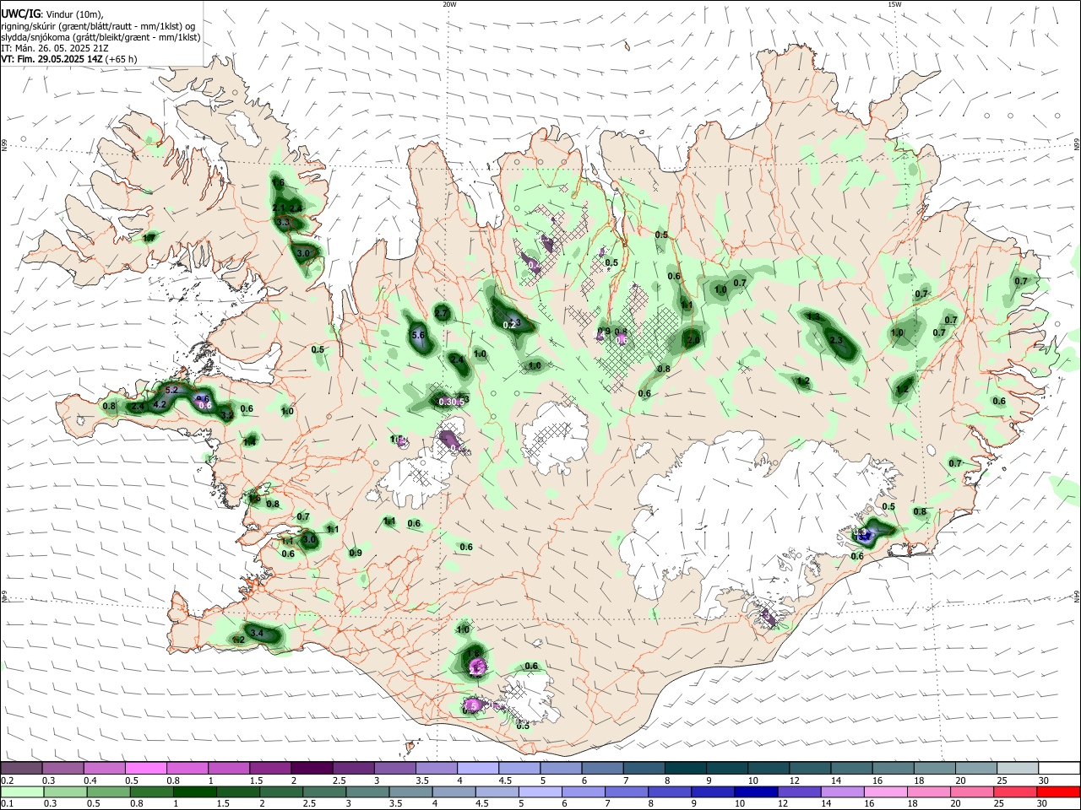Select the dark blue swatch labeled 10 in lower row
1081x810 pixels.
point(754,792)
